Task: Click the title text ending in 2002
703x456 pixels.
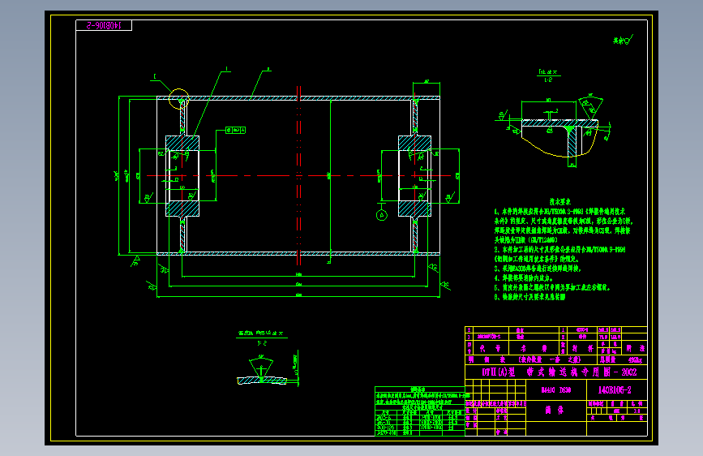Action: [559, 372]
